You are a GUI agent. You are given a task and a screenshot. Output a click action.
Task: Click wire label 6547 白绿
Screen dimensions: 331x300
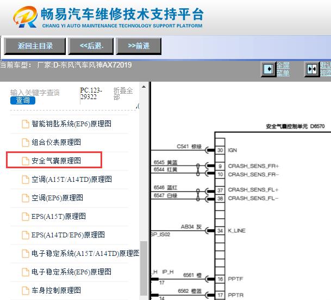click(165, 195)
